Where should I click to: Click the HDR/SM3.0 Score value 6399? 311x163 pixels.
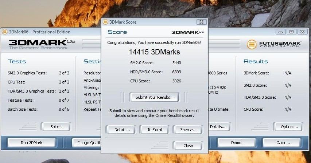coord(176,72)
